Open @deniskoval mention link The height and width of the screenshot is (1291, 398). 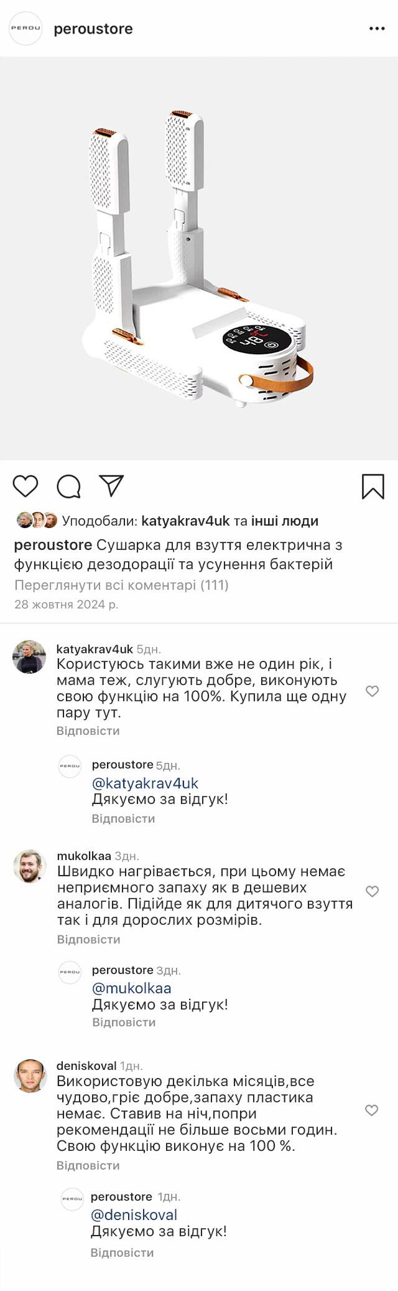(x=134, y=1214)
